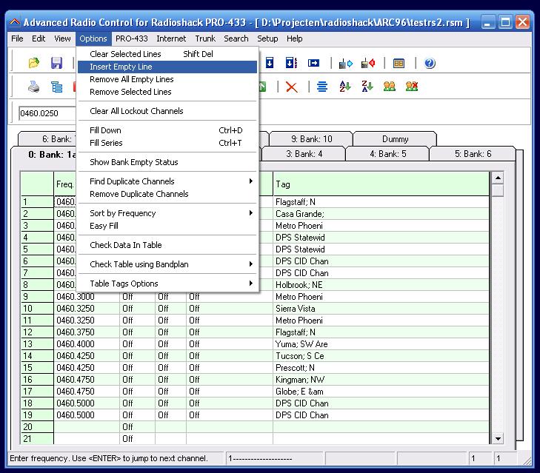Select Check Data In Table
The height and width of the screenshot is (473, 540).
(167, 245)
